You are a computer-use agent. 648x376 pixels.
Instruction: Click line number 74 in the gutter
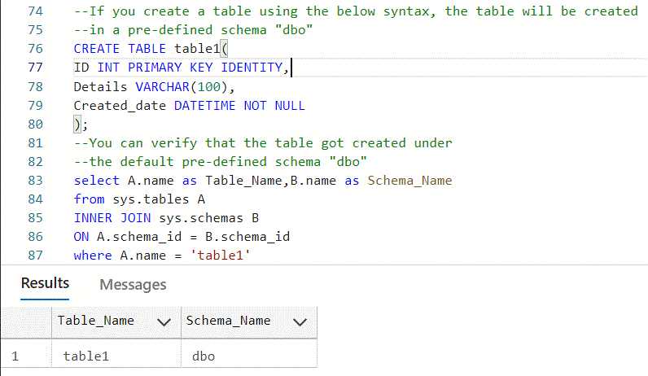[36, 11]
